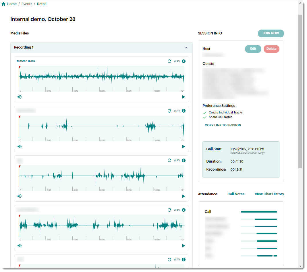This screenshot has width=307, height=272.
Task: Click the SESSION INFO heading
Action: pyautogui.click(x=210, y=33)
